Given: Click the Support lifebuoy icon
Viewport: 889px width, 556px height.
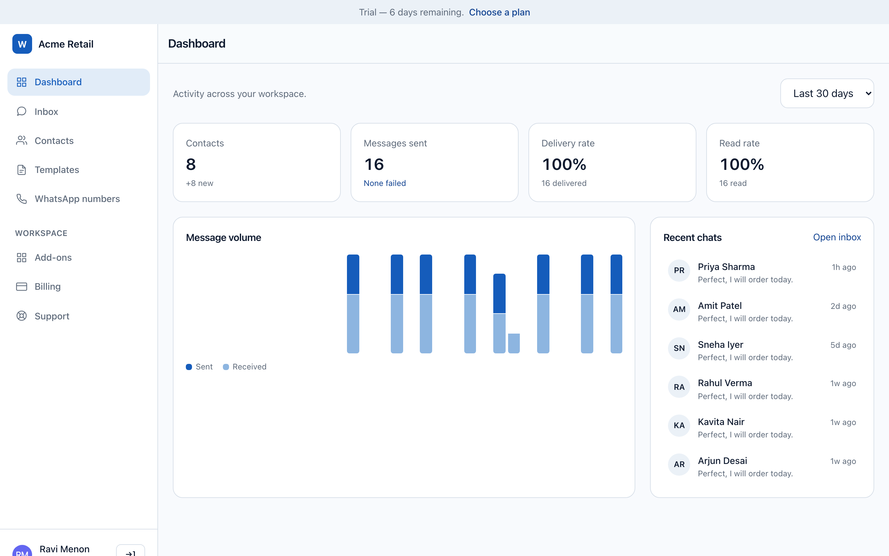Looking at the screenshot, I should (x=22, y=316).
